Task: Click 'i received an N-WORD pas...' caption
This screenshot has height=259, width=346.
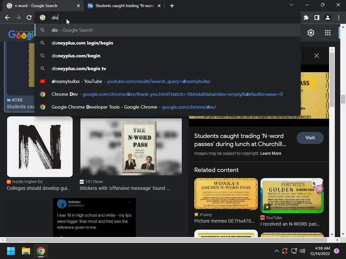Action: [290, 224]
